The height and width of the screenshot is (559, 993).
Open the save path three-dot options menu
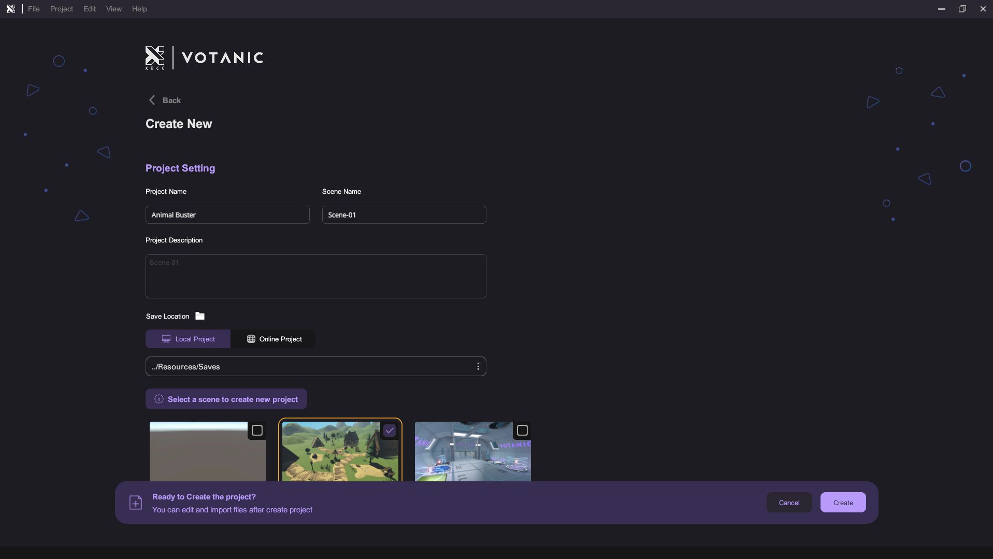[x=478, y=367]
